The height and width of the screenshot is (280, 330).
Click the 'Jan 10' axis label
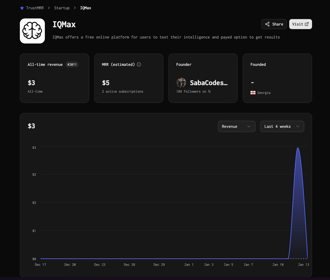tap(278, 265)
